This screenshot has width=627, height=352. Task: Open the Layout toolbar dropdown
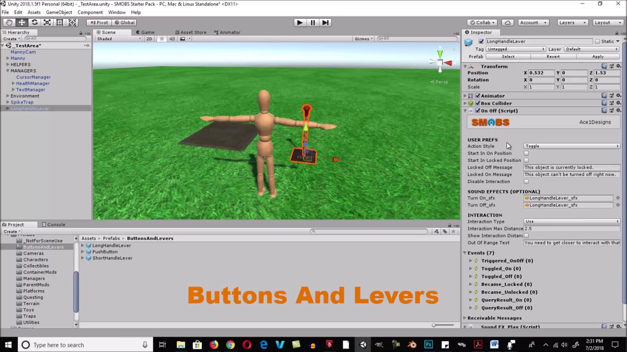tap(607, 22)
